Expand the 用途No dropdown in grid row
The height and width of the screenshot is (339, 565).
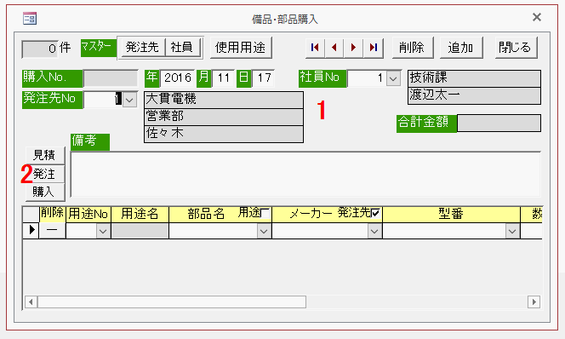(103, 231)
